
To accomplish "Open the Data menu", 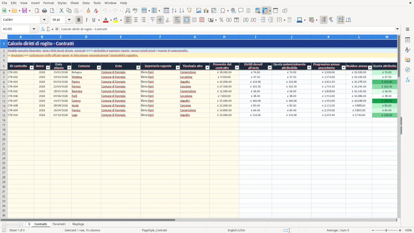I will click(86, 3).
